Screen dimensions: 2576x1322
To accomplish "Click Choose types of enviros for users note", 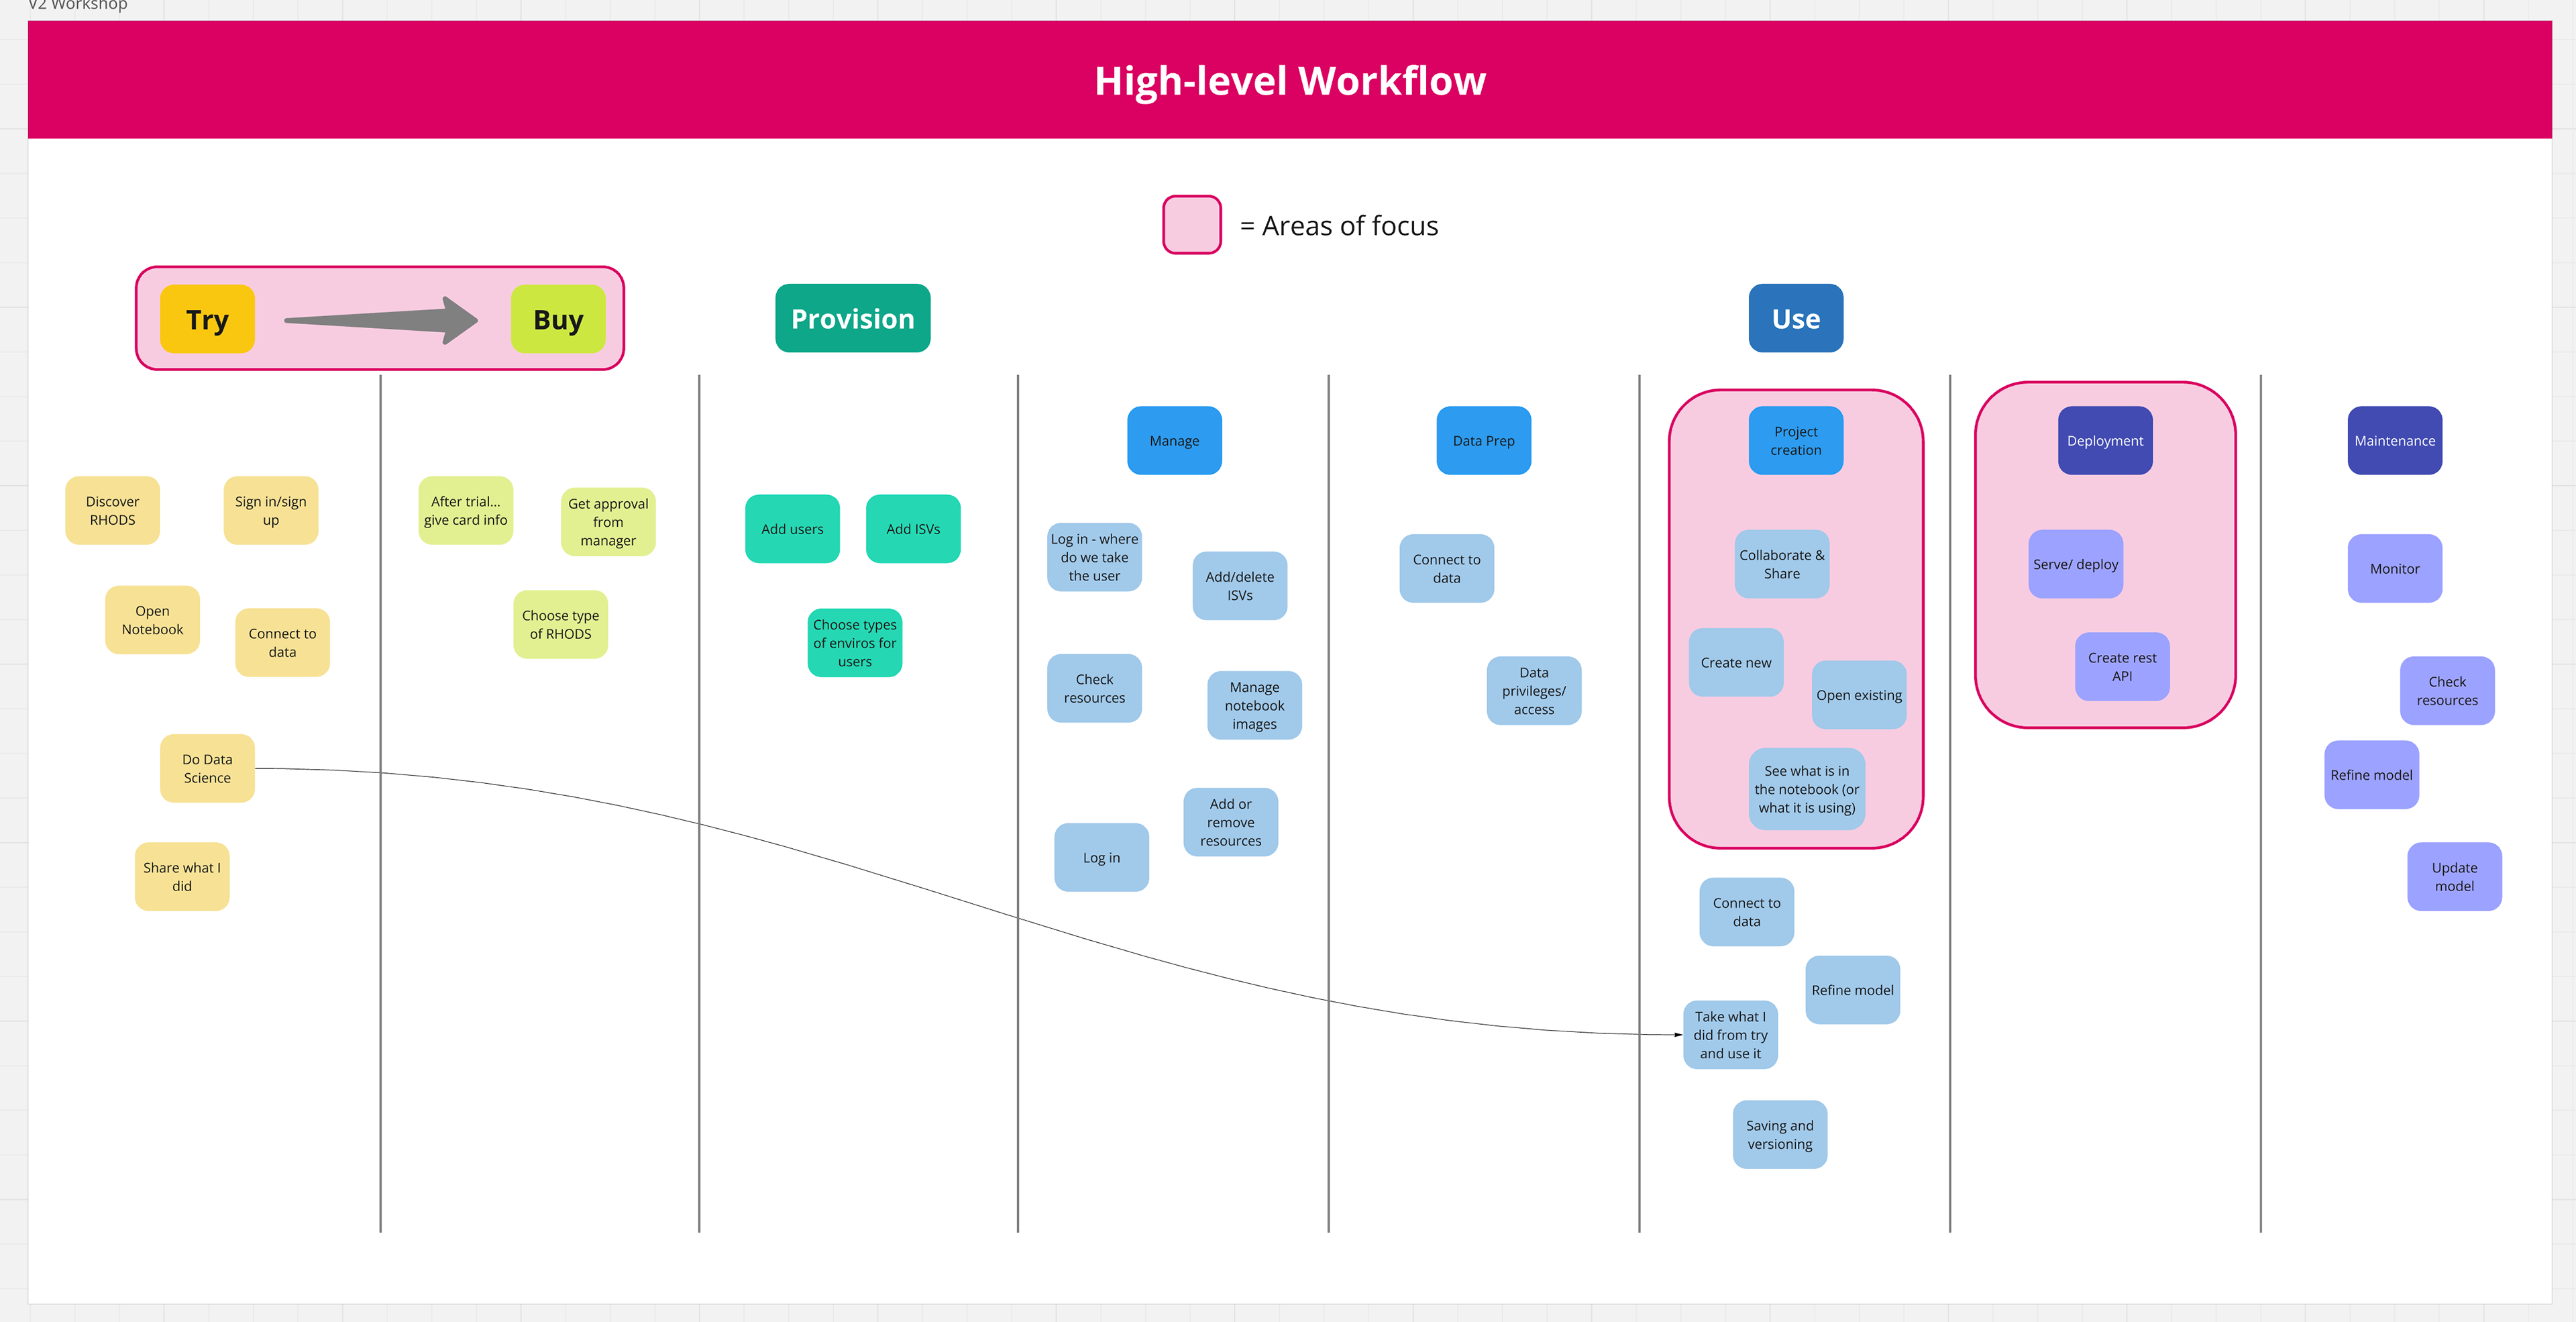I will [855, 643].
